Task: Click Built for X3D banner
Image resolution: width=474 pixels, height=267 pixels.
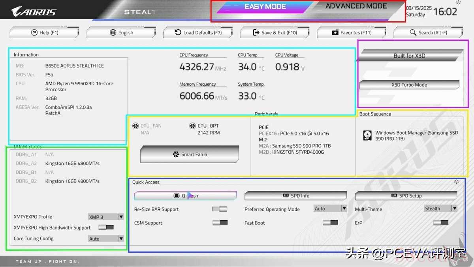Action: point(409,56)
